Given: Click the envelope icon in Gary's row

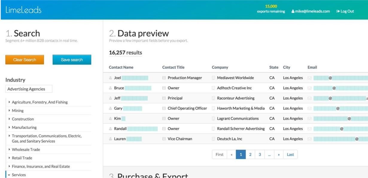Looking at the screenshot, I should click(309, 109).
